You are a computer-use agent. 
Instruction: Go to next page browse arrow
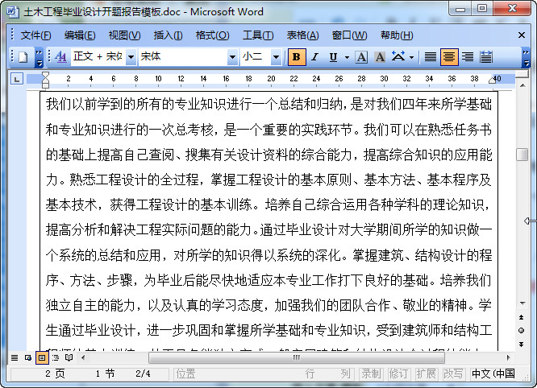pos(521,345)
